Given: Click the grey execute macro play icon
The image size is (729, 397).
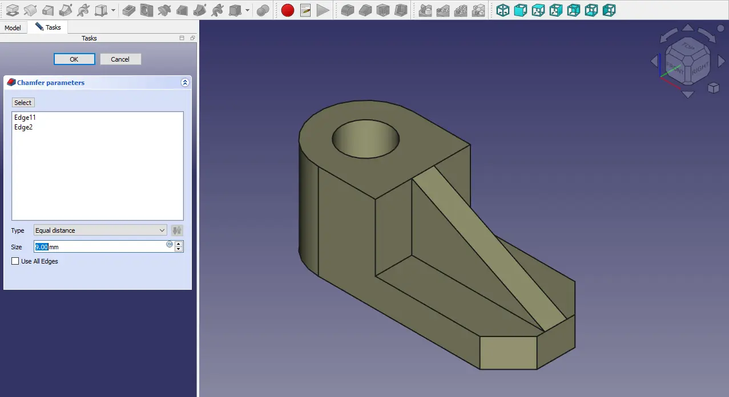Looking at the screenshot, I should click(x=323, y=10).
